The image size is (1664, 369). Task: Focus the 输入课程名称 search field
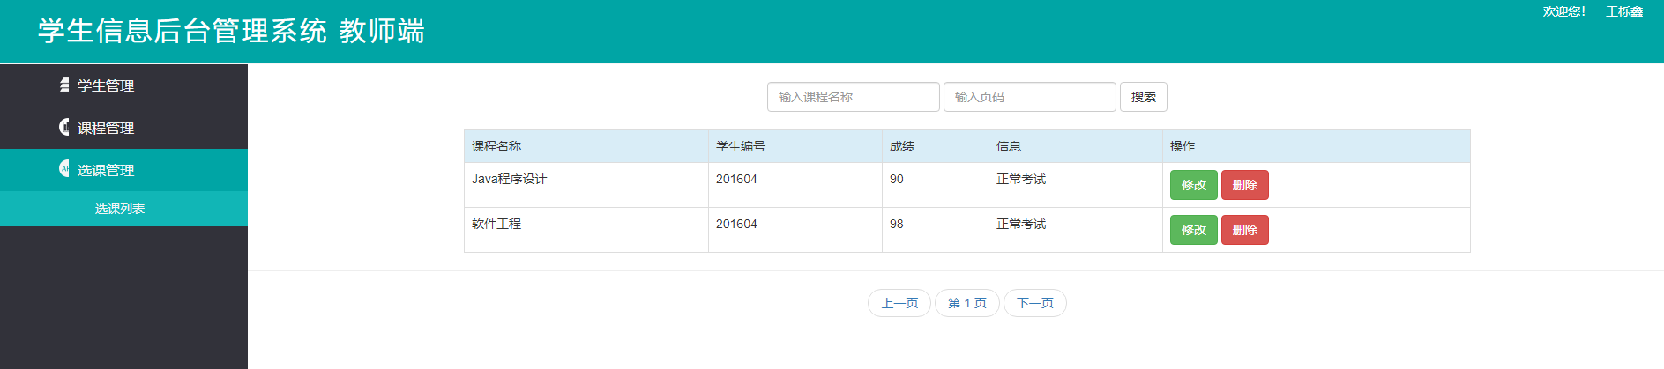tap(854, 97)
